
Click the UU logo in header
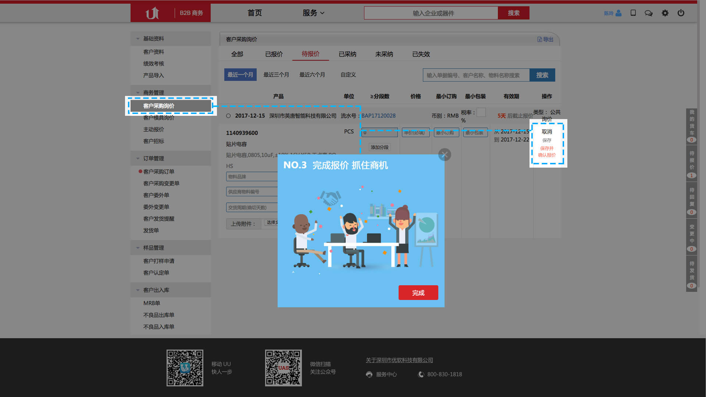point(152,13)
